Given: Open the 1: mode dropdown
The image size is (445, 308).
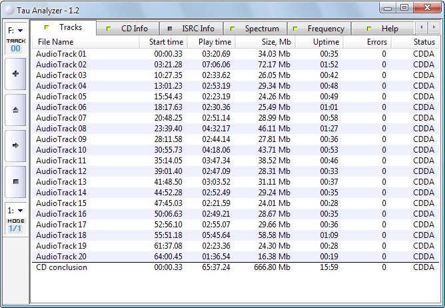Looking at the screenshot, I should (15, 210).
